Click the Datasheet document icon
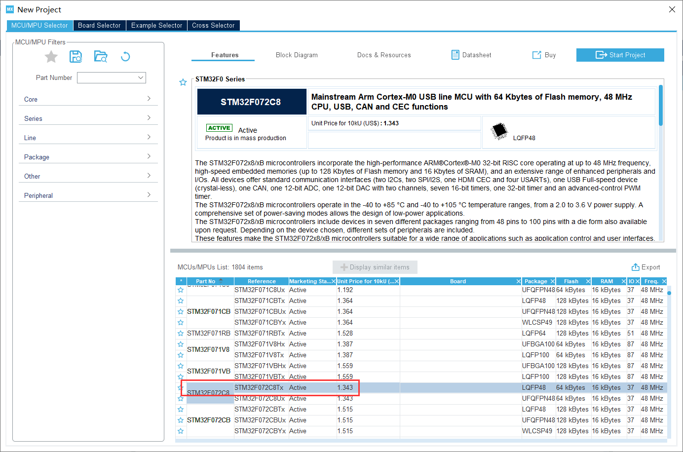 tap(455, 55)
